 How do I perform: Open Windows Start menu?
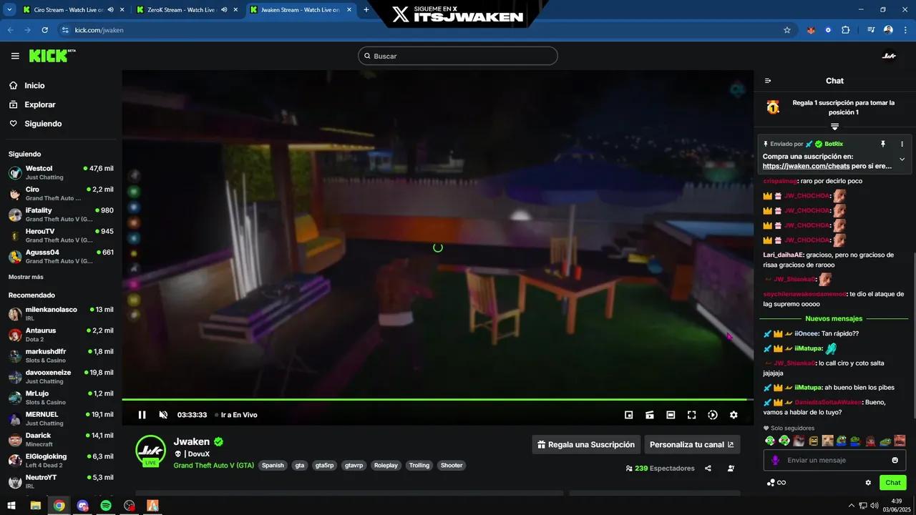11,506
